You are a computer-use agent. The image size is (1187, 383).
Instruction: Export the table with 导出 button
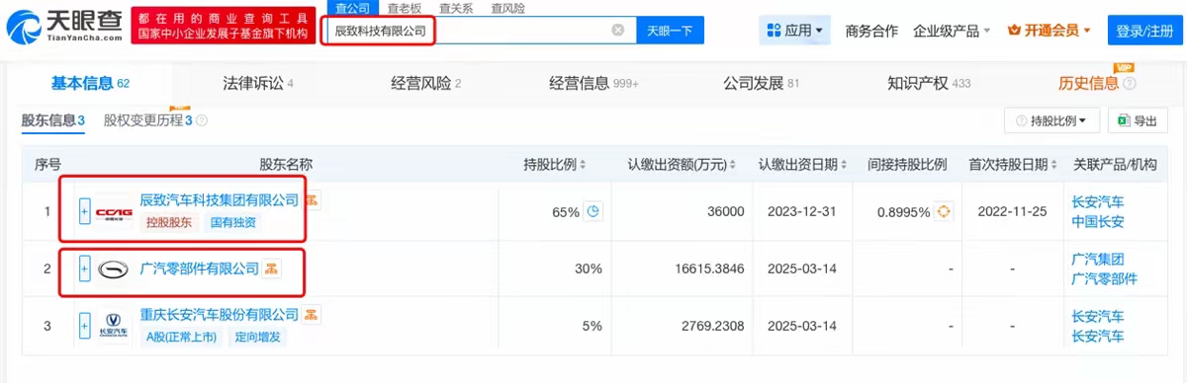coord(1138,120)
